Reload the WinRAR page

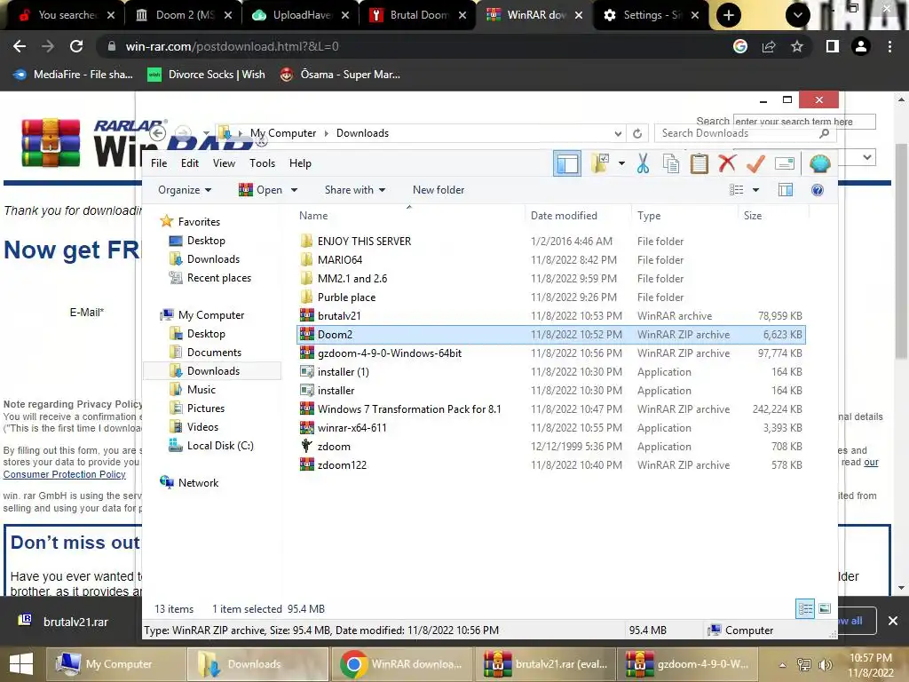click(76, 46)
